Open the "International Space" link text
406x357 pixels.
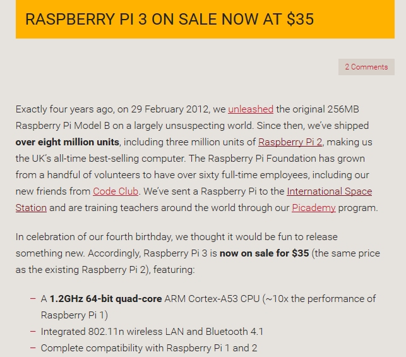[x=330, y=191]
